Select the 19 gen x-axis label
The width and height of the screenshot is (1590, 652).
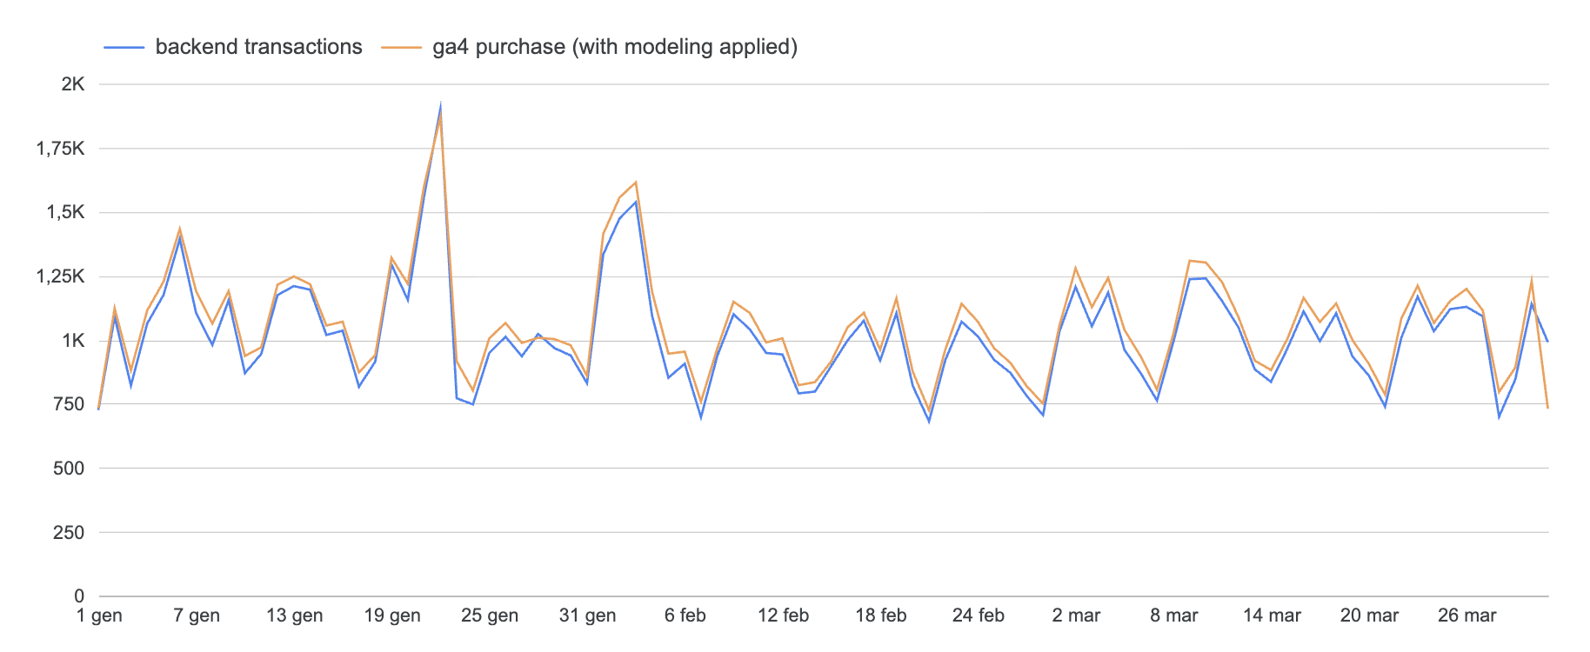pyautogui.click(x=392, y=615)
